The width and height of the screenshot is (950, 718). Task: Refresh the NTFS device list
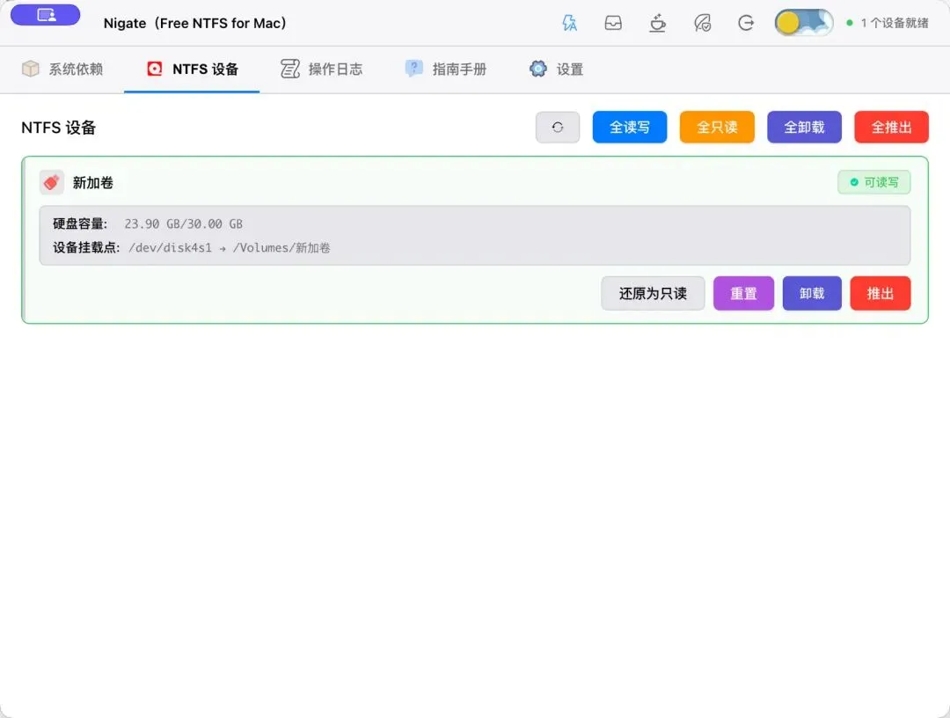point(558,128)
